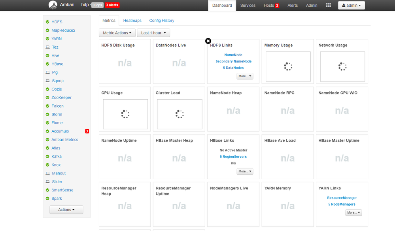This screenshot has width=395, height=231.
Task: Click the laptop client icon beside Tez
Action: pyautogui.click(x=47, y=47)
